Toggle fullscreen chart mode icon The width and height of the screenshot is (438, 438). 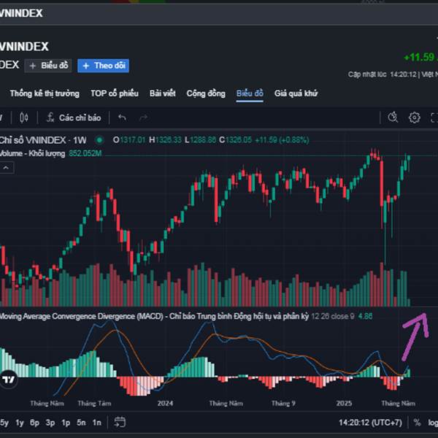[434, 118]
